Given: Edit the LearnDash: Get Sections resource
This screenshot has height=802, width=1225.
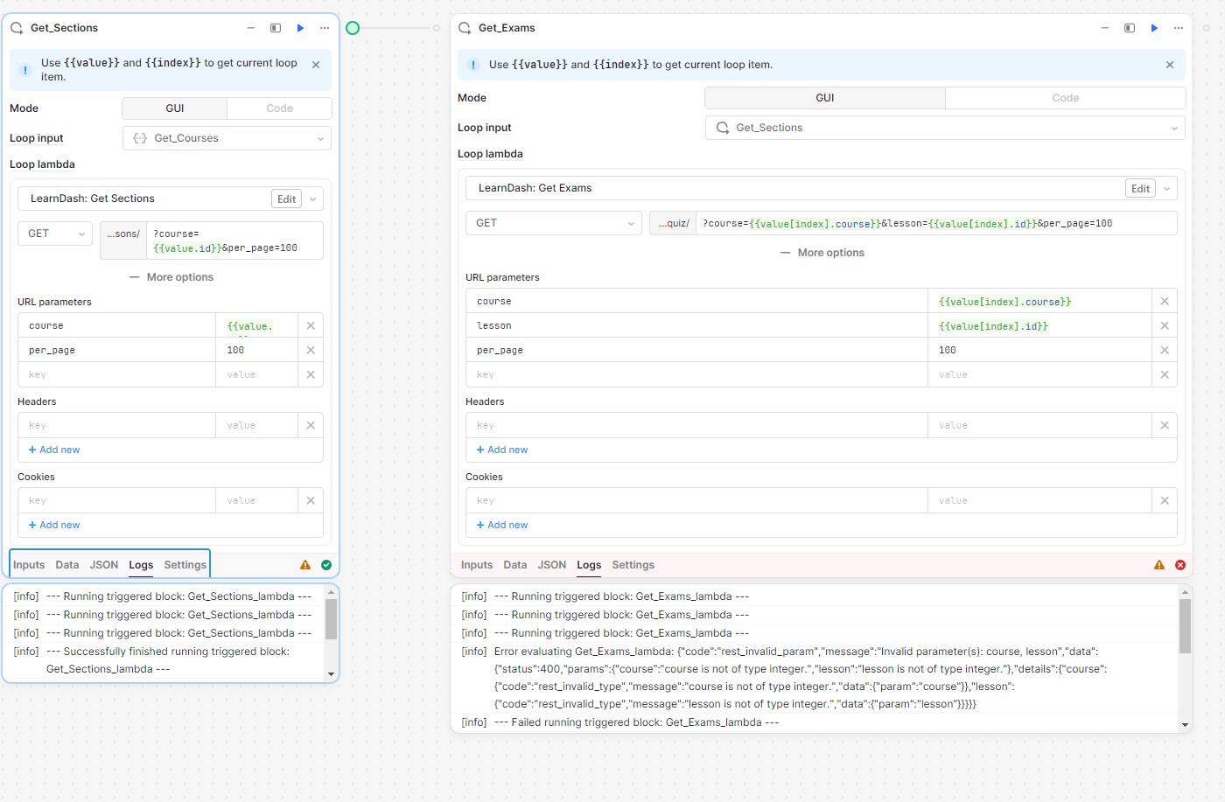Looking at the screenshot, I should pyautogui.click(x=287, y=199).
